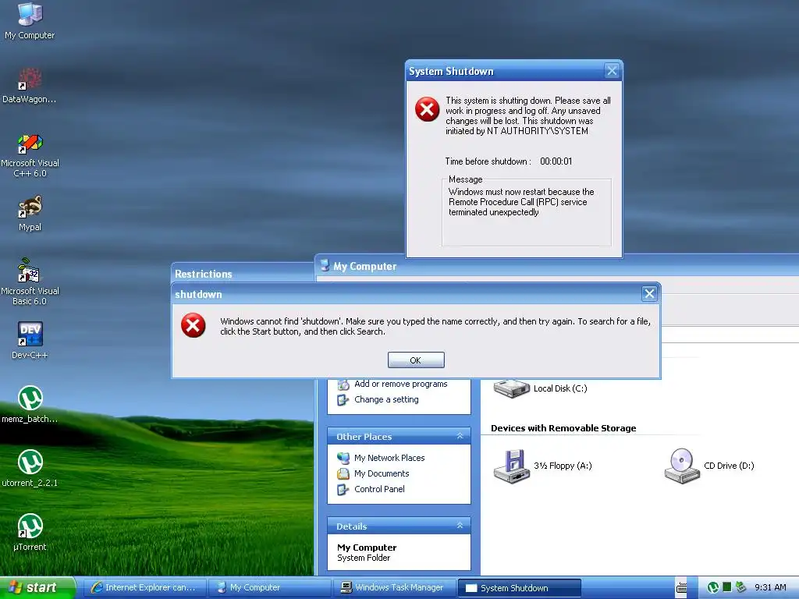Select the µTorrent shortcut desktop icon

(30, 532)
